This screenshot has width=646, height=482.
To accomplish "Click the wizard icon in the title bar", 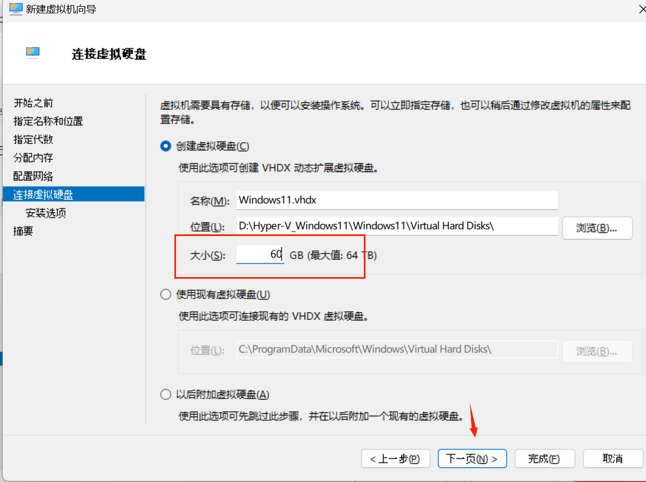I will pos(16,9).
